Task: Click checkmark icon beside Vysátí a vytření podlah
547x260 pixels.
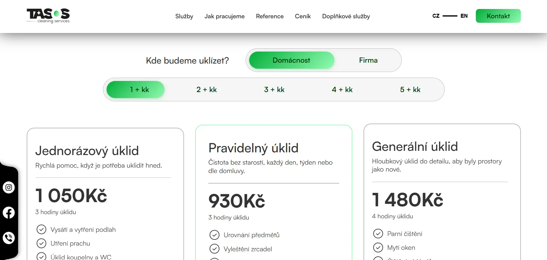Action: tap(41, 229)
